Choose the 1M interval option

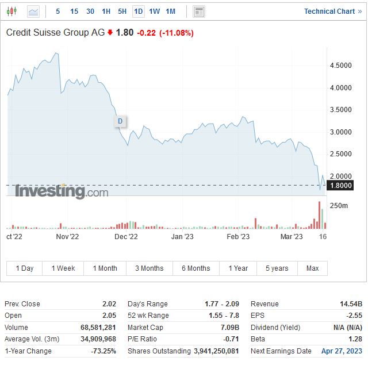(170, 11)
